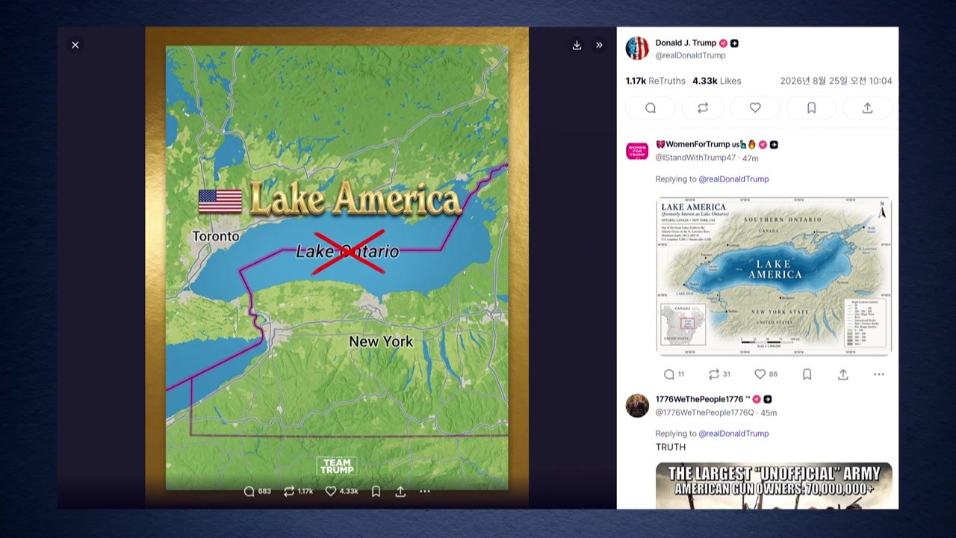Click the "TRUTH" reply text
Screen dimensions: 956x538
click(x=671, y=447)
